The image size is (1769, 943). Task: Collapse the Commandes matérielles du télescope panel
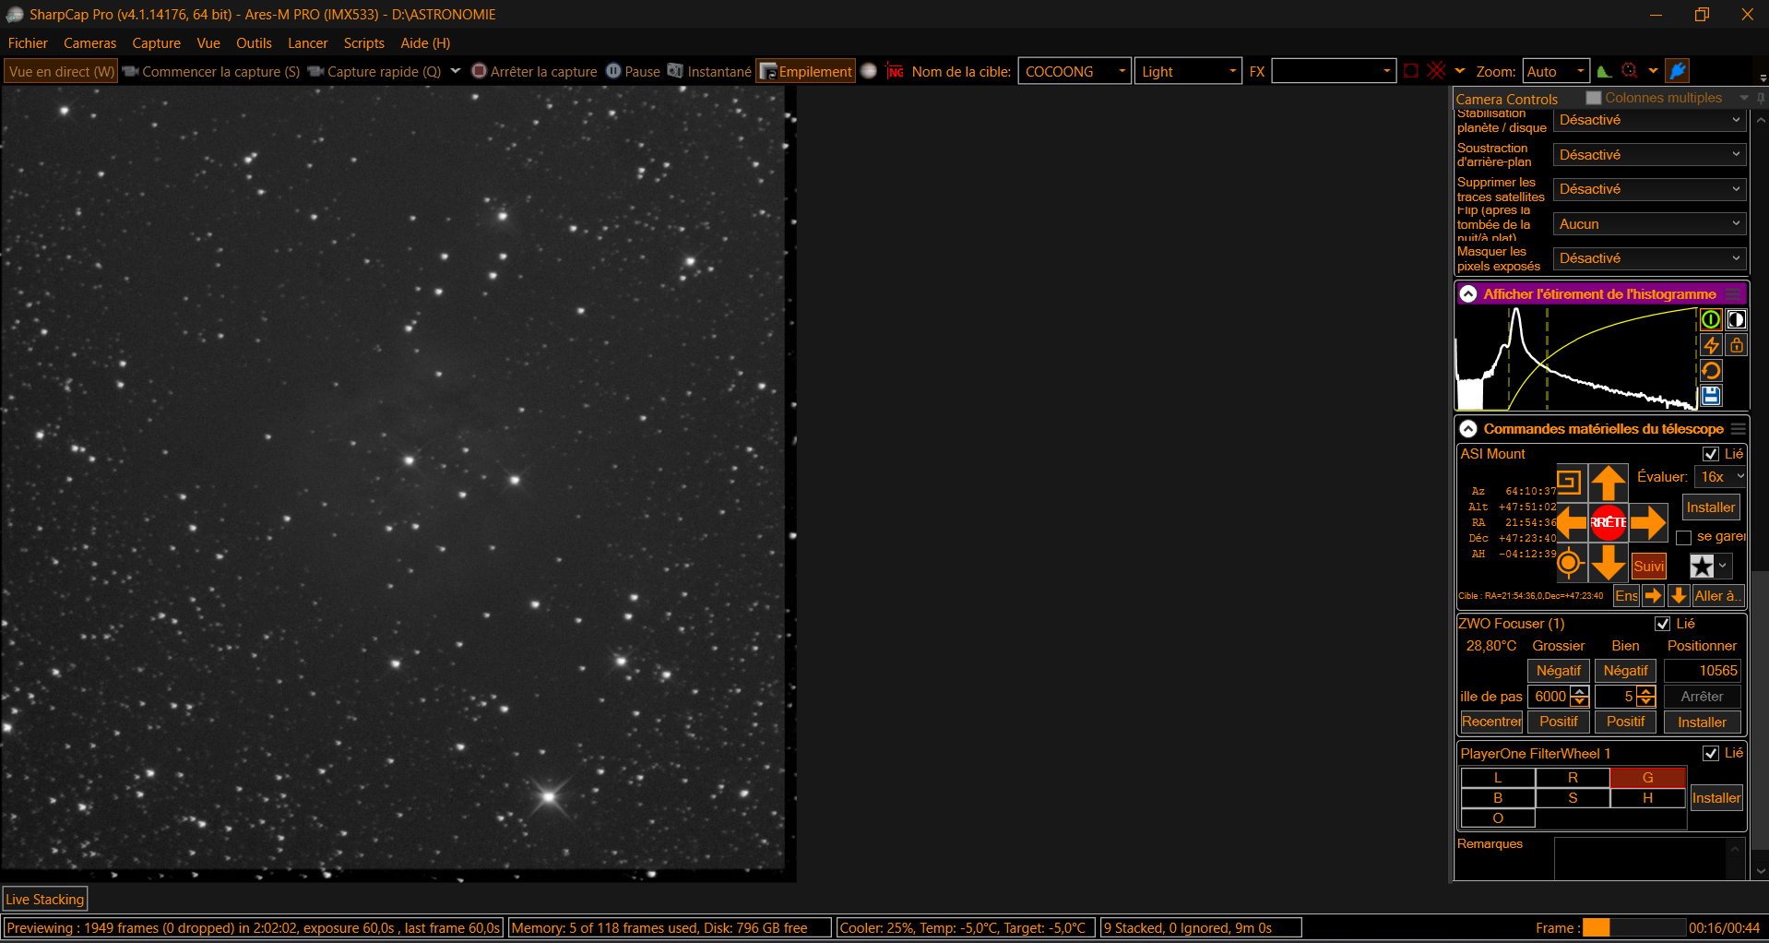(x=1468, y=429)
